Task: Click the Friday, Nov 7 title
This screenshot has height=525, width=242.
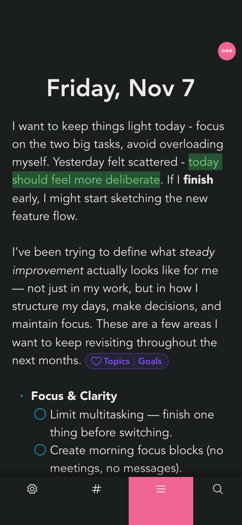Action: 121,88
